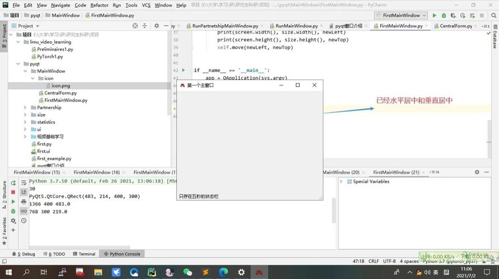
Task: Expand Partnership folder
Action: pos(26,107)
